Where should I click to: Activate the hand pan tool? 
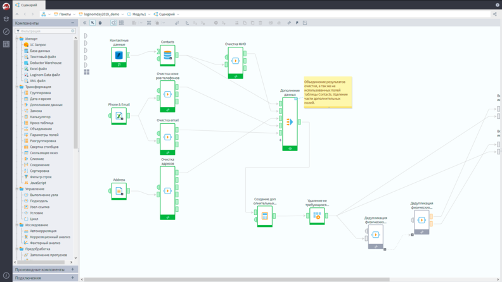click(x=100, y=23)
